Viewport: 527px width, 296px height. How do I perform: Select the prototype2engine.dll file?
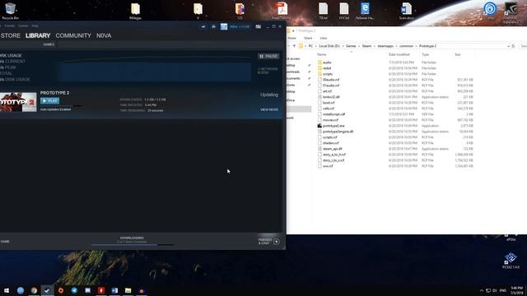coord(338,132)
